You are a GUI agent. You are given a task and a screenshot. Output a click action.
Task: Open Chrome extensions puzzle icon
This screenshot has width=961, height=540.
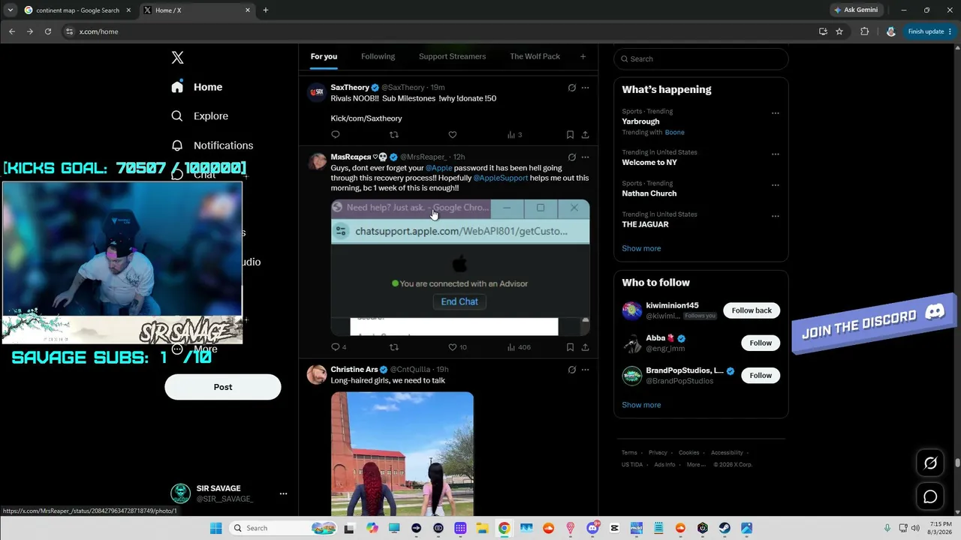tap(865, 31)
